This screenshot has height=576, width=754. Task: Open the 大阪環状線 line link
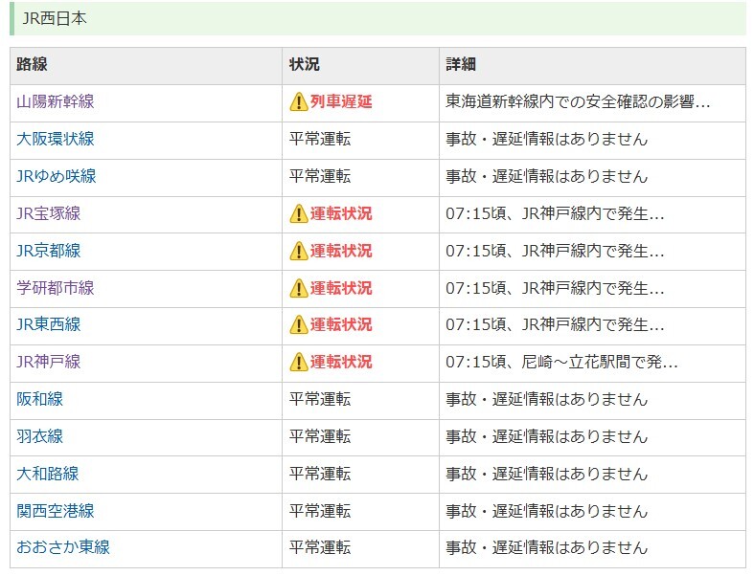pyautogui.click(x=56, y=140)
